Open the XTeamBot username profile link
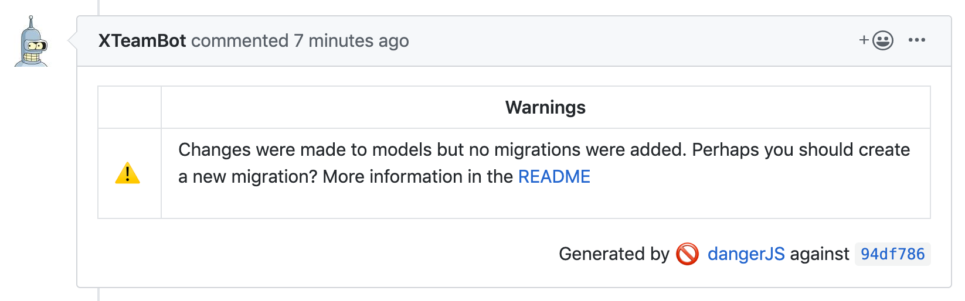Viewport: 965px width, 301px height. (x=142, y=41)
